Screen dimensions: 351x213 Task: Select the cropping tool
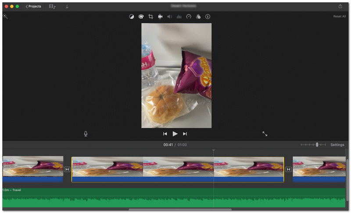pos(150,17)
